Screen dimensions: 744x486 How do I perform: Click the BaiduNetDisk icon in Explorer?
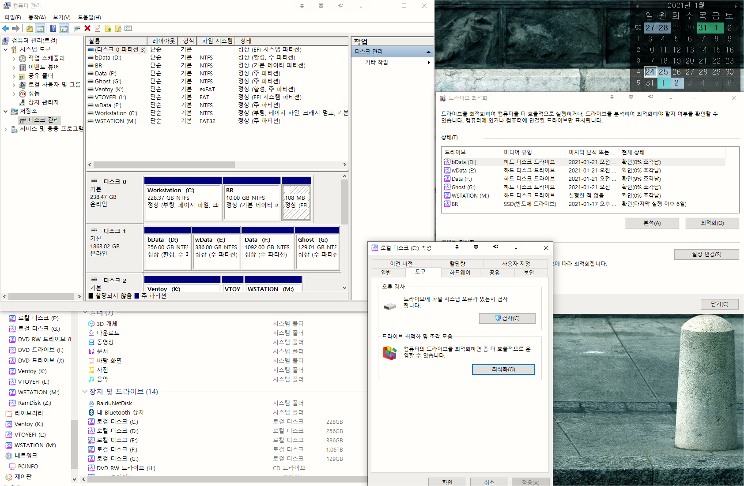(91, 404)
